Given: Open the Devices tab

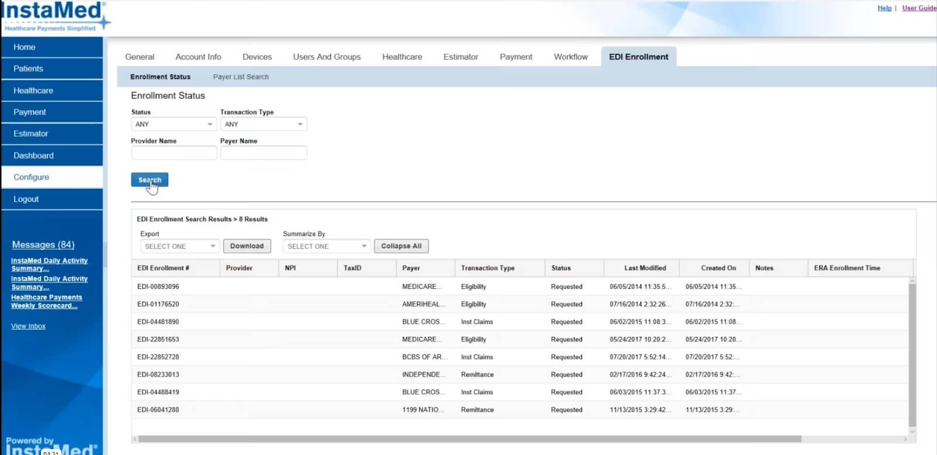Looking at the screenshot, I should coord(257,57).
